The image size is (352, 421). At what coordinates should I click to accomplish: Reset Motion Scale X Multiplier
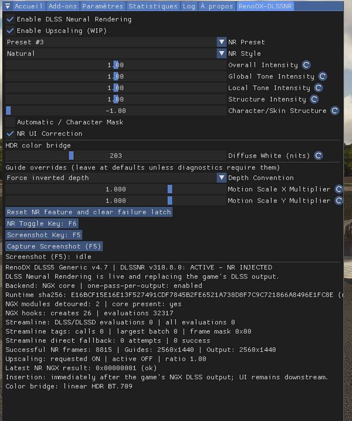pyautogui.click(x=339, y=189)
